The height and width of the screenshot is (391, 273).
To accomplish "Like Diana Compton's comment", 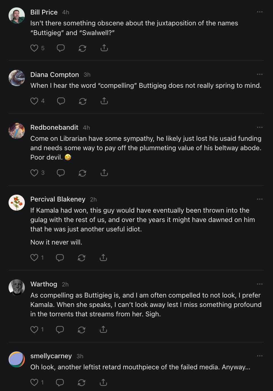I will pos(34,101).
